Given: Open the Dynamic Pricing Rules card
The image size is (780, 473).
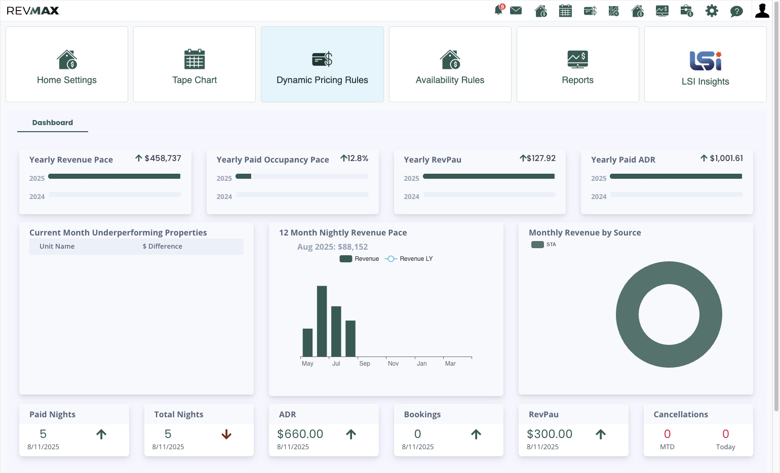Looking at the screenshot, I should (322, 64).
